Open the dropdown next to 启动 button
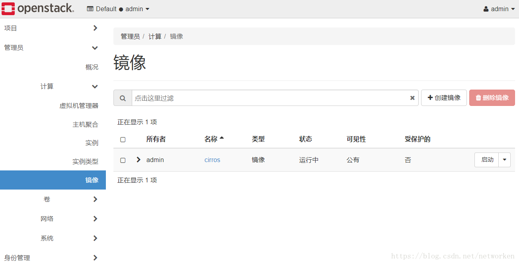This screenshot has height=264, width=519. pos(504,160)
